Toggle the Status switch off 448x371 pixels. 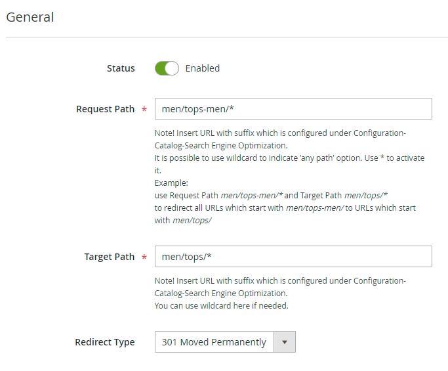167,68
